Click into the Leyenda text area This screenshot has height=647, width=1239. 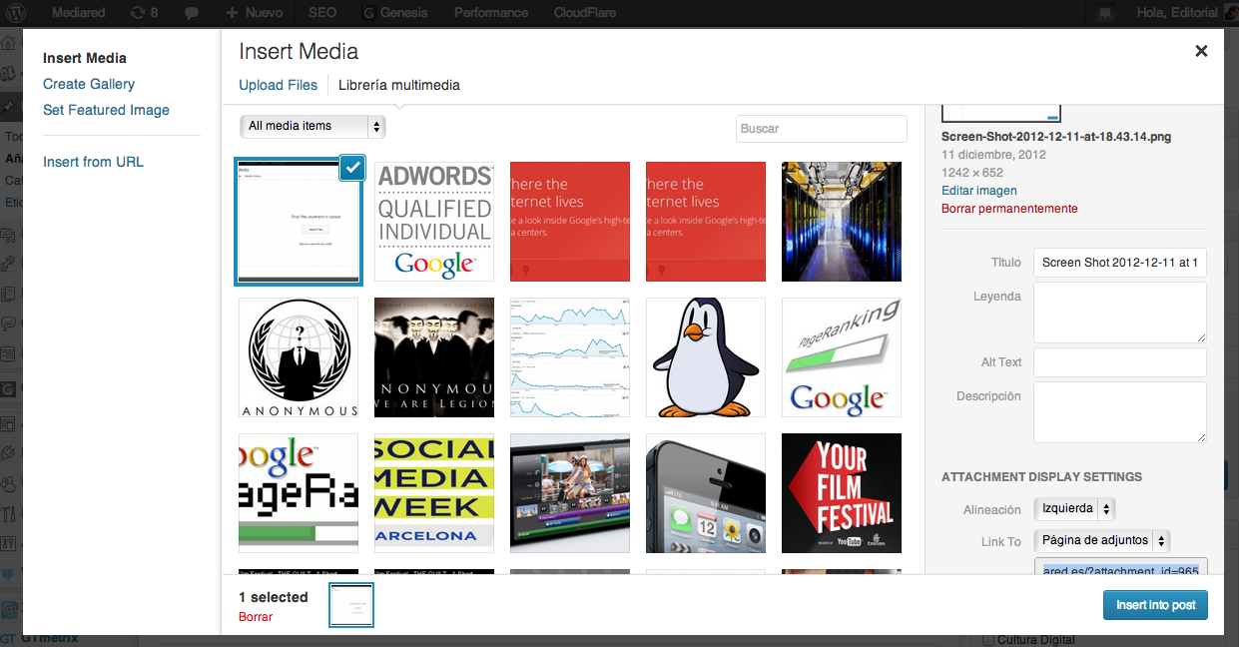1120,313
